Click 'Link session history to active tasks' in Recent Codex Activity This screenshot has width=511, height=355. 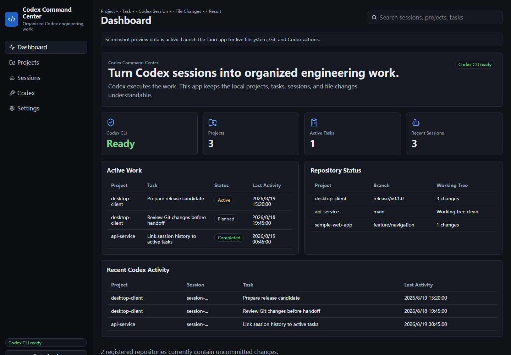pos(281,324)
